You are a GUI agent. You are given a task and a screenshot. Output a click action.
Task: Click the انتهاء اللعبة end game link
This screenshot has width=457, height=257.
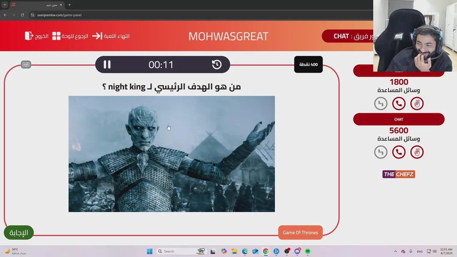[117, 36]
